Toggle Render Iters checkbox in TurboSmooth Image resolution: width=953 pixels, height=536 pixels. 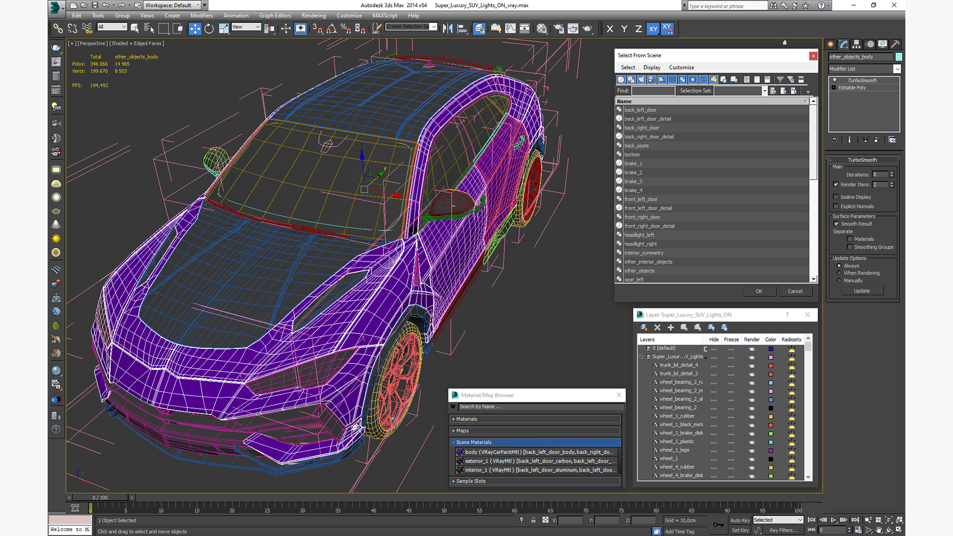(836, 185)
